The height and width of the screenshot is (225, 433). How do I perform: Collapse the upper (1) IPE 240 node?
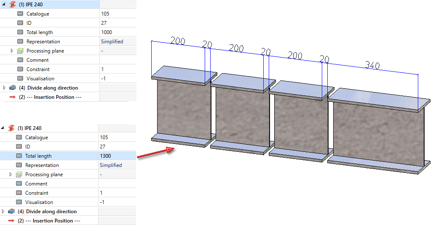pyautogui.click(x=3, y=4)
